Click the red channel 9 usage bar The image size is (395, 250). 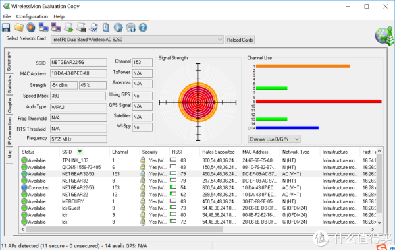point(319,102)
